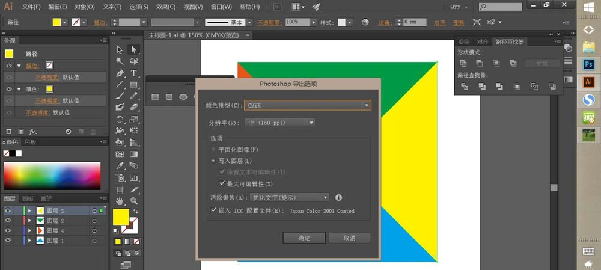Expand layer 图层 1 disclosure triangle

point(29,241)
